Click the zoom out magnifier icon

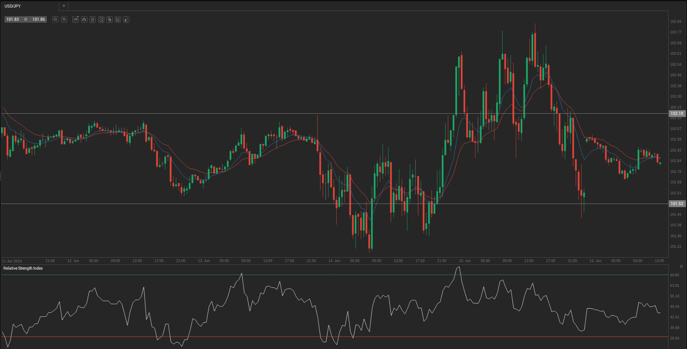[x=56, y=20]
